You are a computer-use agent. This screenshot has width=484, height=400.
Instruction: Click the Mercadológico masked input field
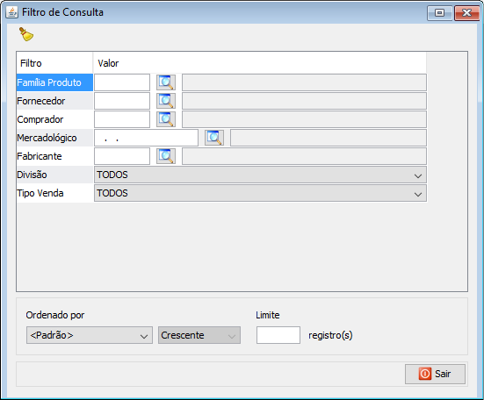click(146, 138)
